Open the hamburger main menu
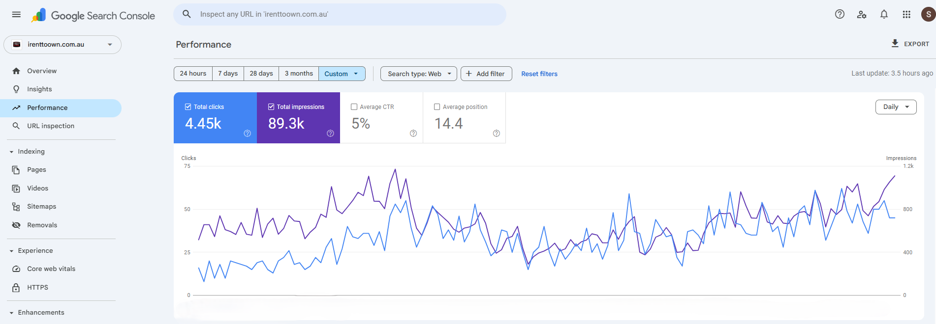 point(16,15)
